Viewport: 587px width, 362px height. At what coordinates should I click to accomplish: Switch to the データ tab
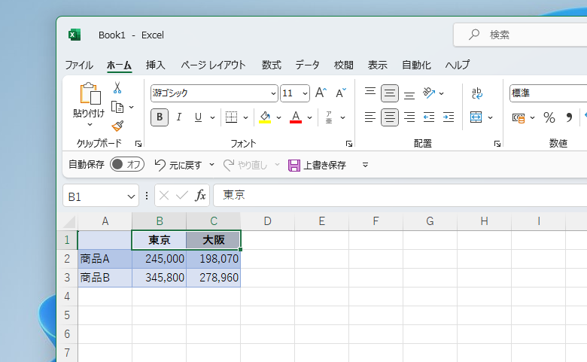pos(307,65)
